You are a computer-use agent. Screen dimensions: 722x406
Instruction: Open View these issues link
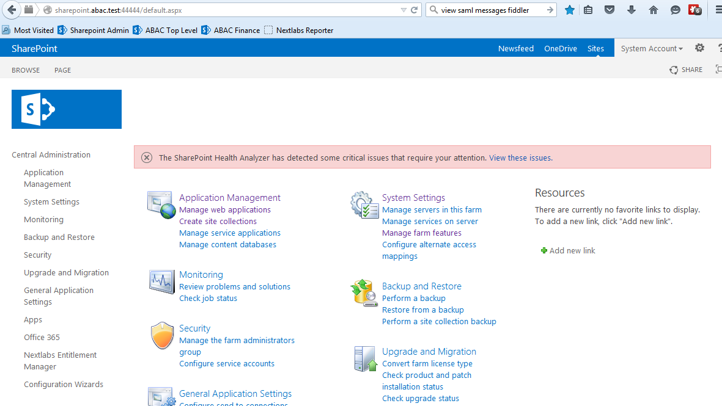click(521, 158)
